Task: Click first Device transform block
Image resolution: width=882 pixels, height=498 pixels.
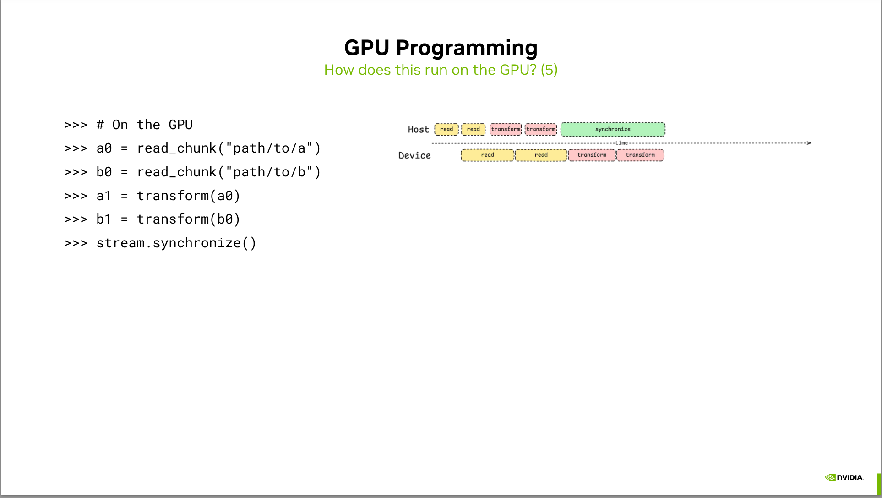Action: click(x=592, y=155)
